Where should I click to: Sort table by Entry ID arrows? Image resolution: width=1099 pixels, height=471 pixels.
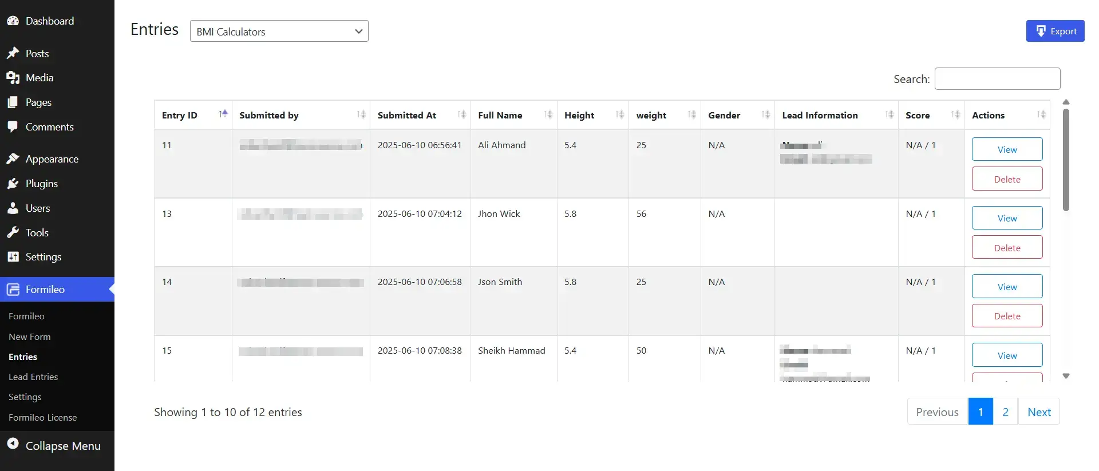[x=223, y=114]
